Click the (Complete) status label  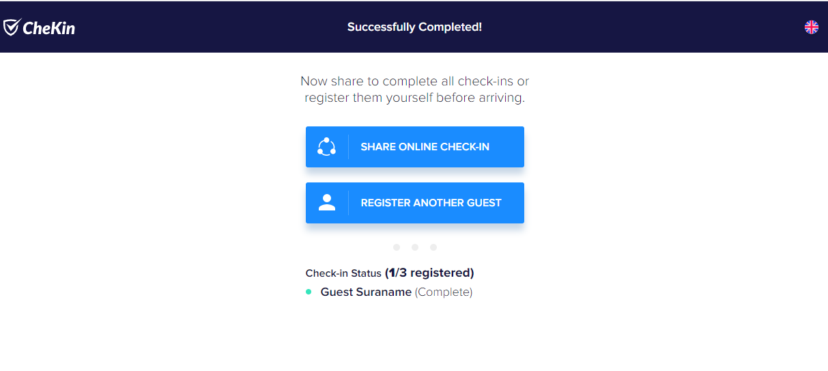[x=444, y=292]
